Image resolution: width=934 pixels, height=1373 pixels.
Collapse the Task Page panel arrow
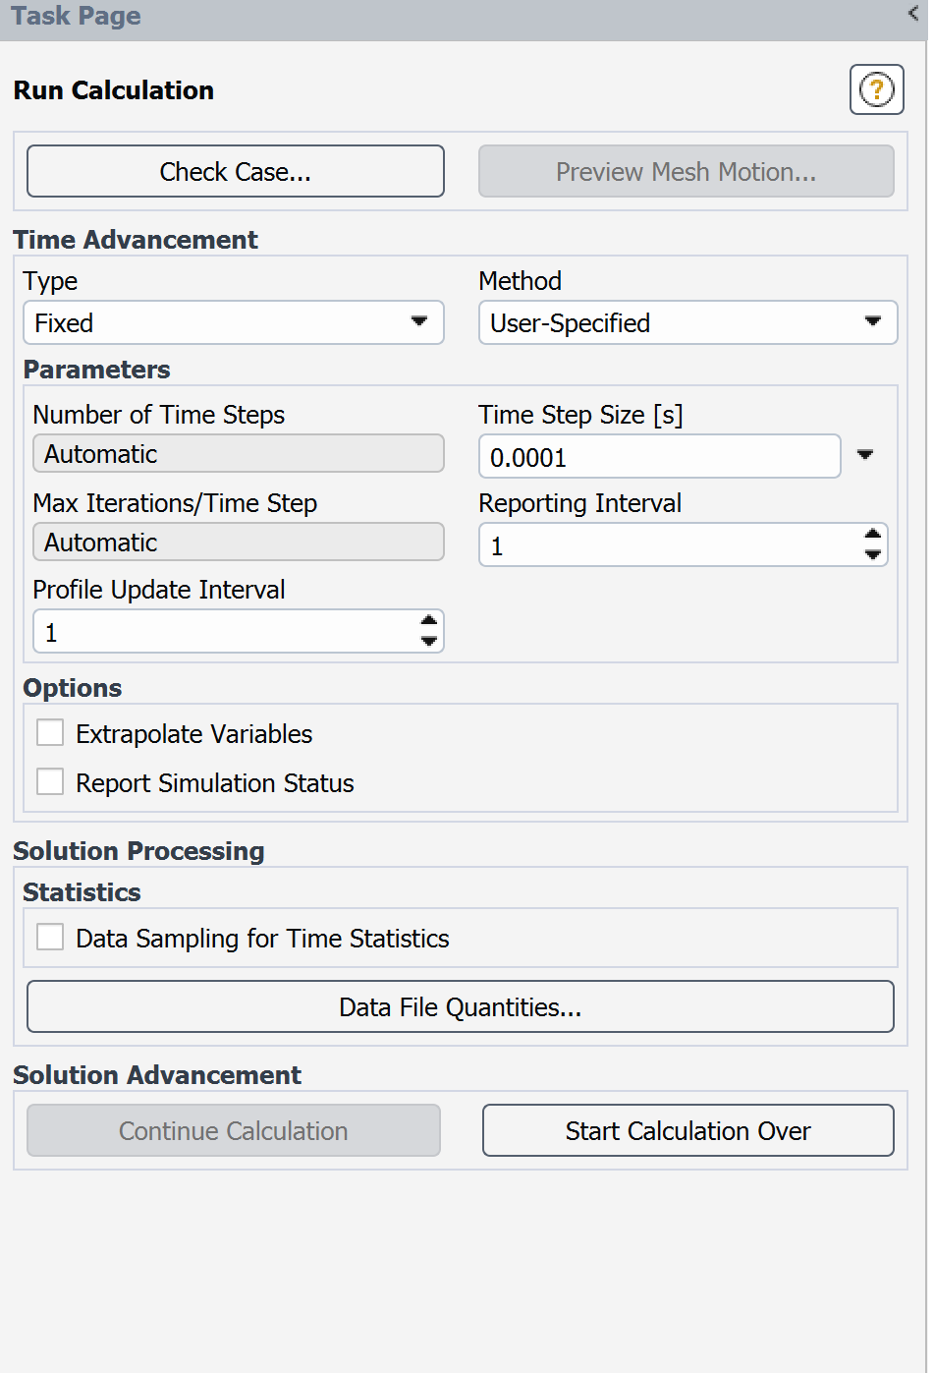(913, 14)
